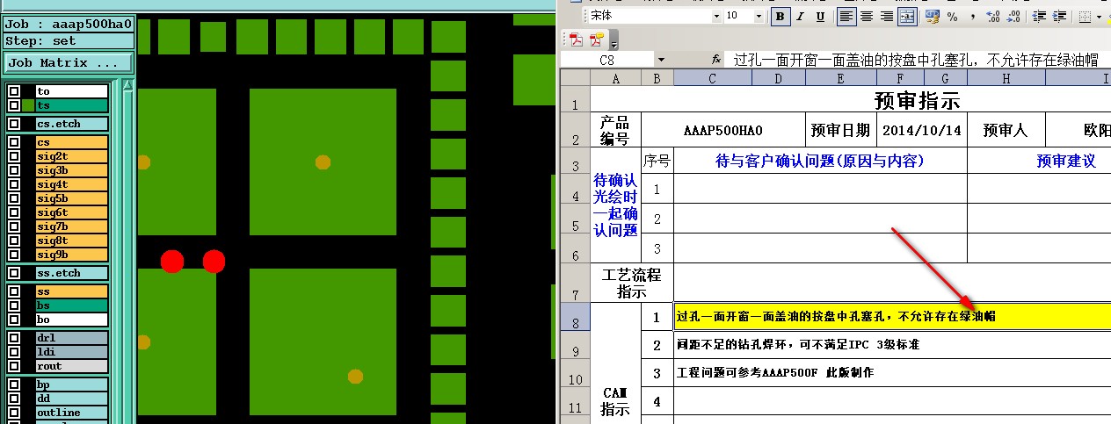Select cell starting '间距不足的钻孔焊环'
Image resolution: width=1111 pixels, height=424 pixels.
(892, 345)
